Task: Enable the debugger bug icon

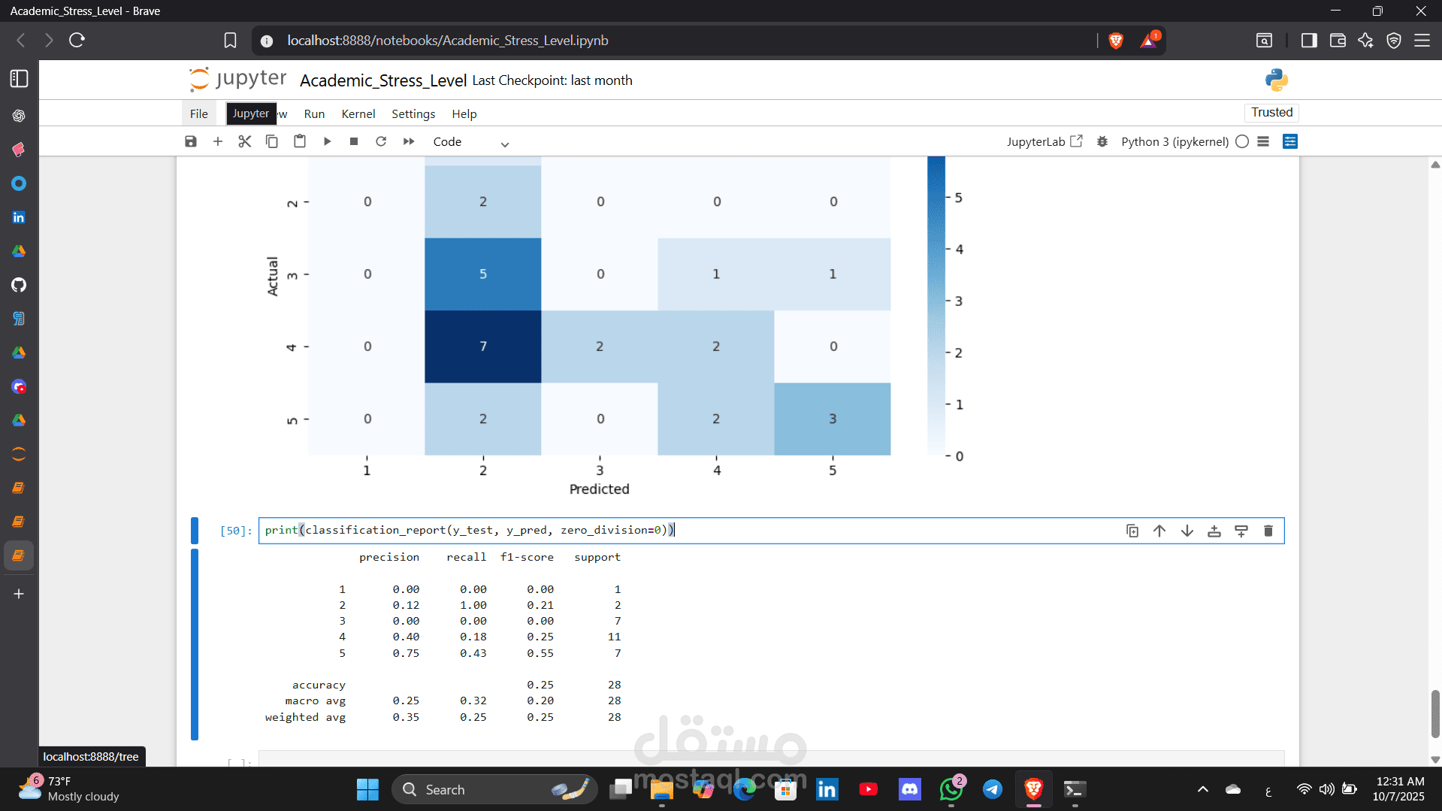Action: point(1102,141)
